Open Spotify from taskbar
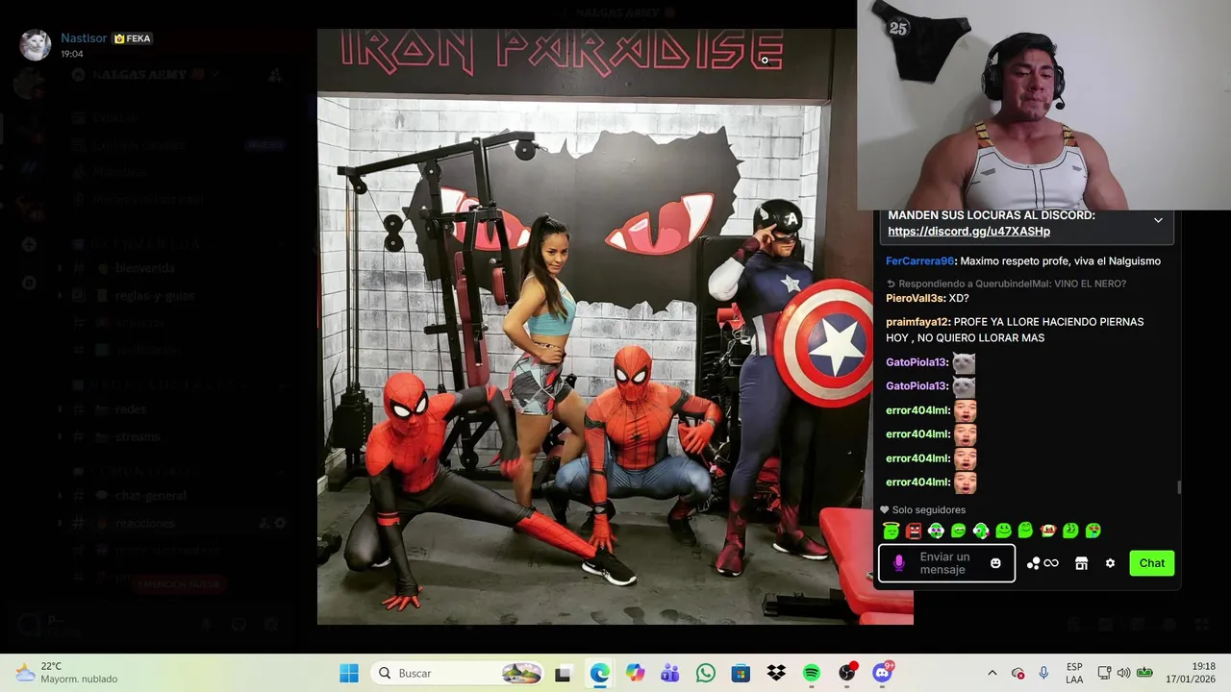The height and width of the screenshot is (692, 1231). pyautogui.click(x=812, y=673)
